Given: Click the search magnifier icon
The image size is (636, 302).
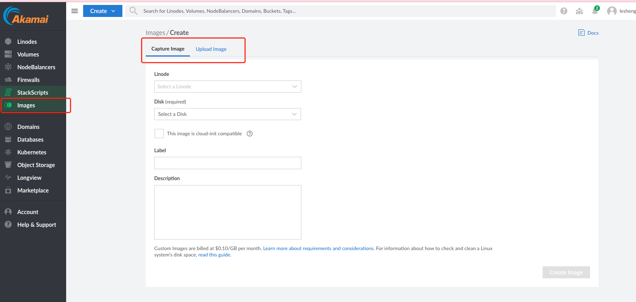Looking at the screenshot, I should [133, 11].
